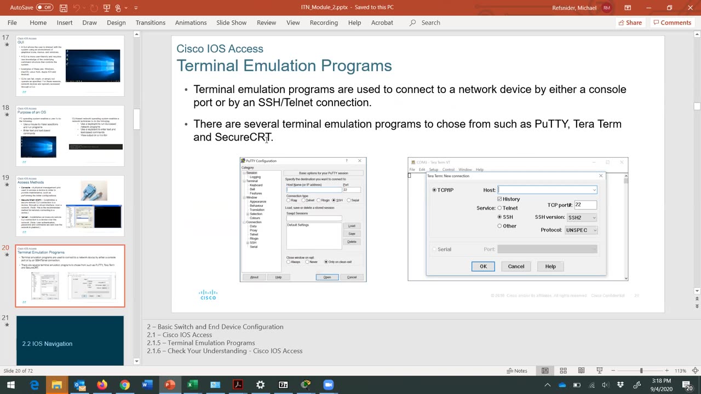Open Customize Quick Access Toolbar dropdown
The width and height of the screenshot is (701, 394).
coord(136,8)
